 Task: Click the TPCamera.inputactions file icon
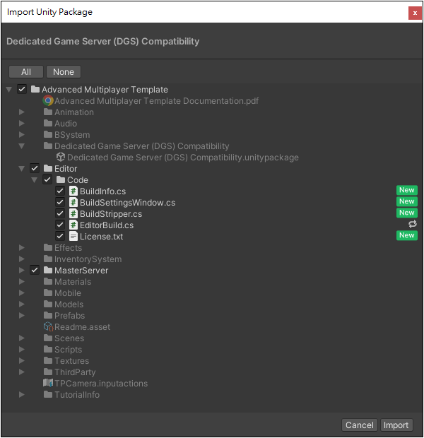48,383
